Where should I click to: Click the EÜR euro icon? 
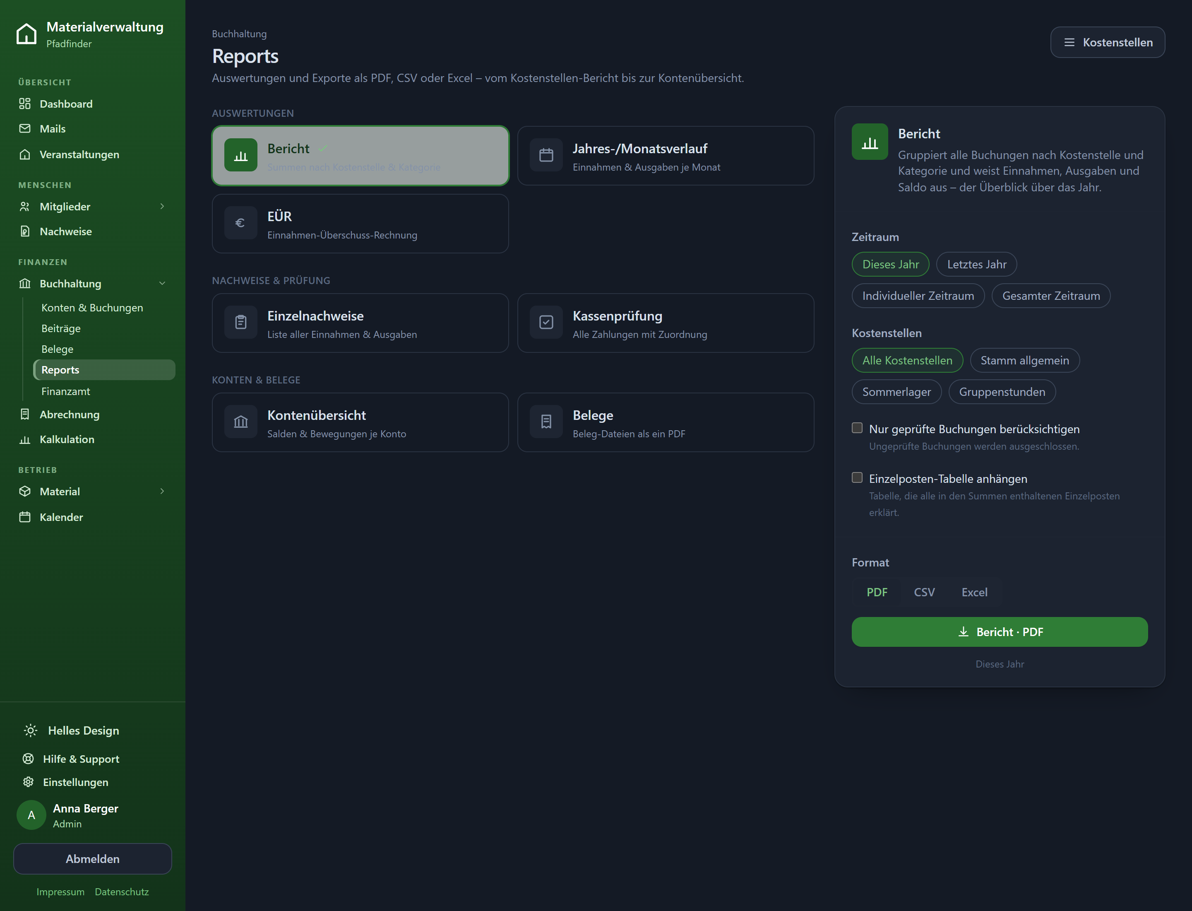tap(241, 223)
